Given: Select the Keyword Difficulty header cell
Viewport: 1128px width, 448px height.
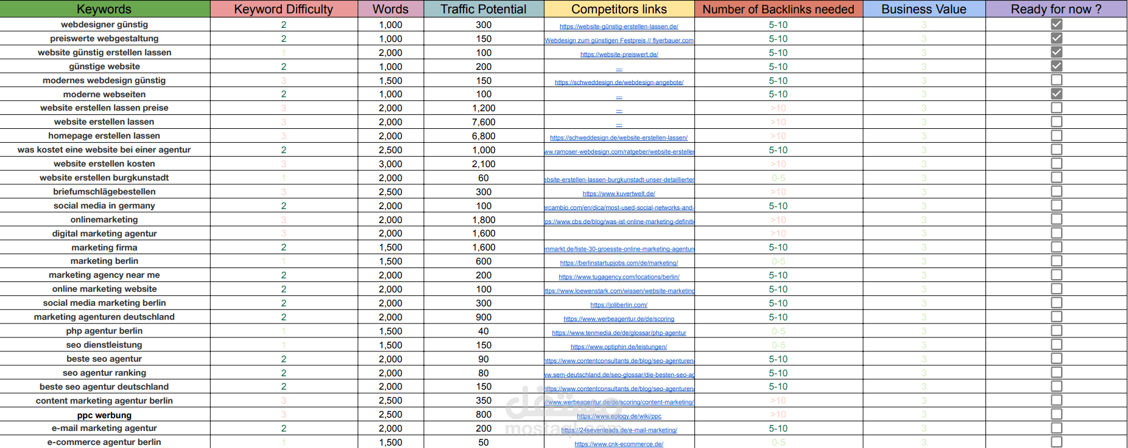Looking at the screenshot, I should click(284, 9).
